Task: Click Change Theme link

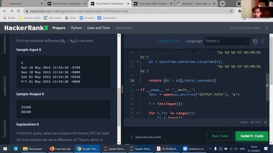Action: [169, 41]
